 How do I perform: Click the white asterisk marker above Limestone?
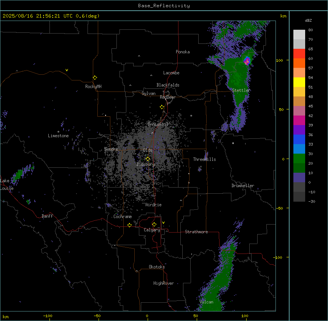58,132
